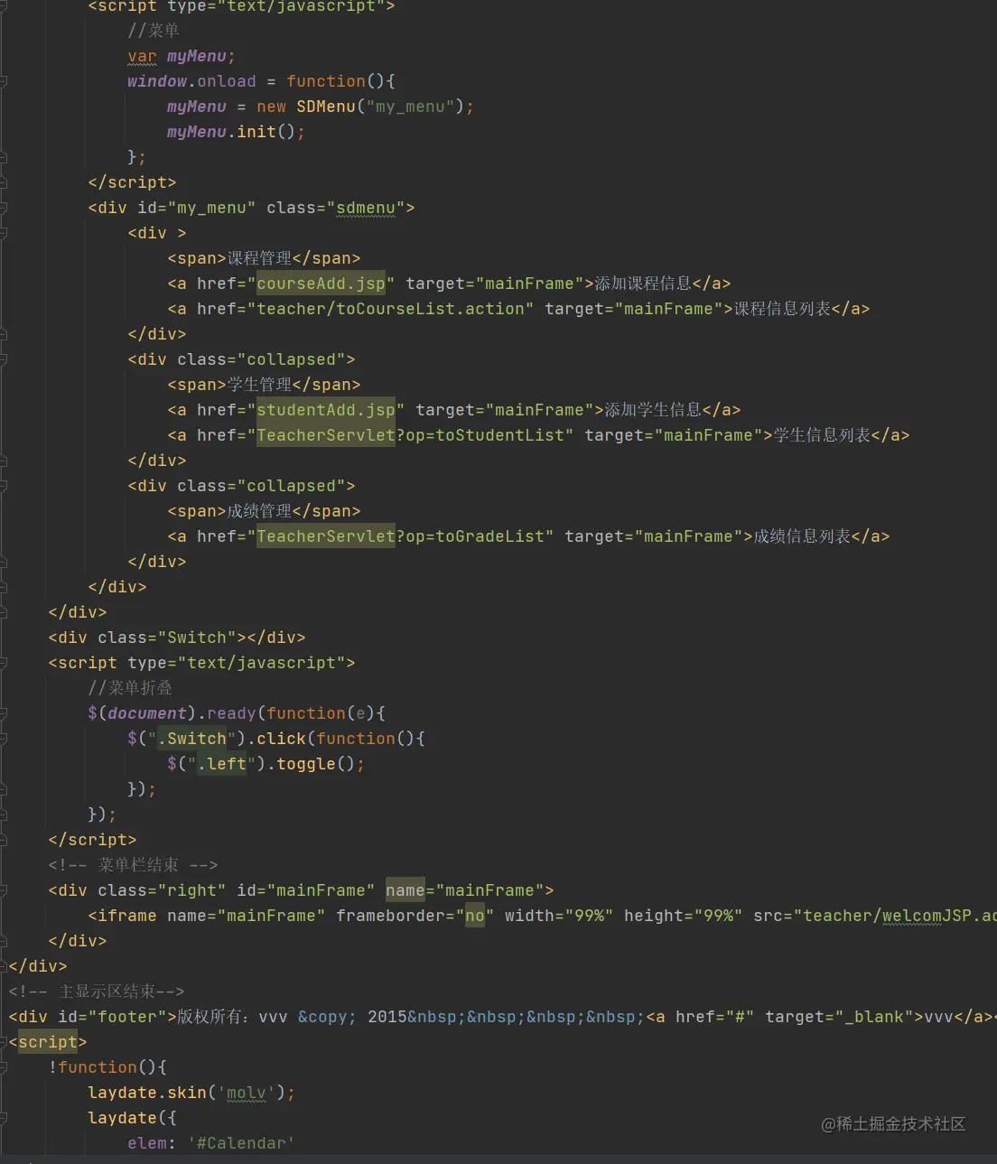997x1164 pixels.
Task: Collapse the div id="my_menu" fold marker
Action: point(4,208)
